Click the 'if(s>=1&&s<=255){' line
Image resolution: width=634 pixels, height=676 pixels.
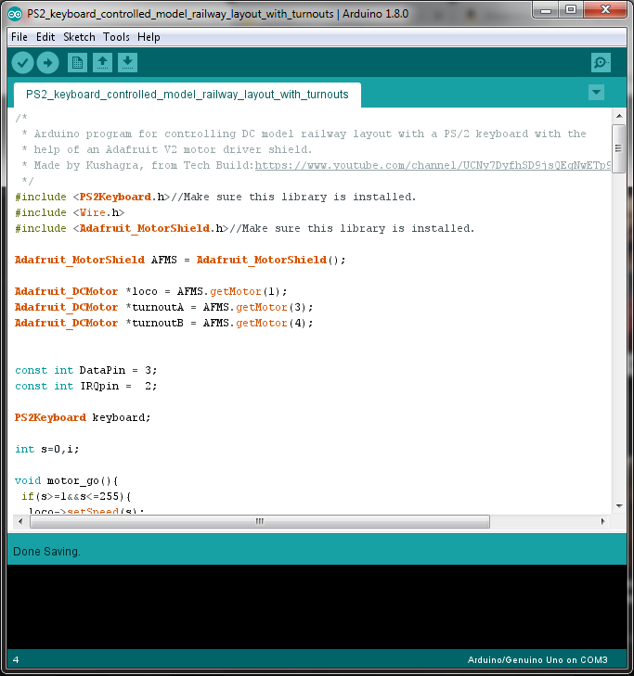click(76, 497)
